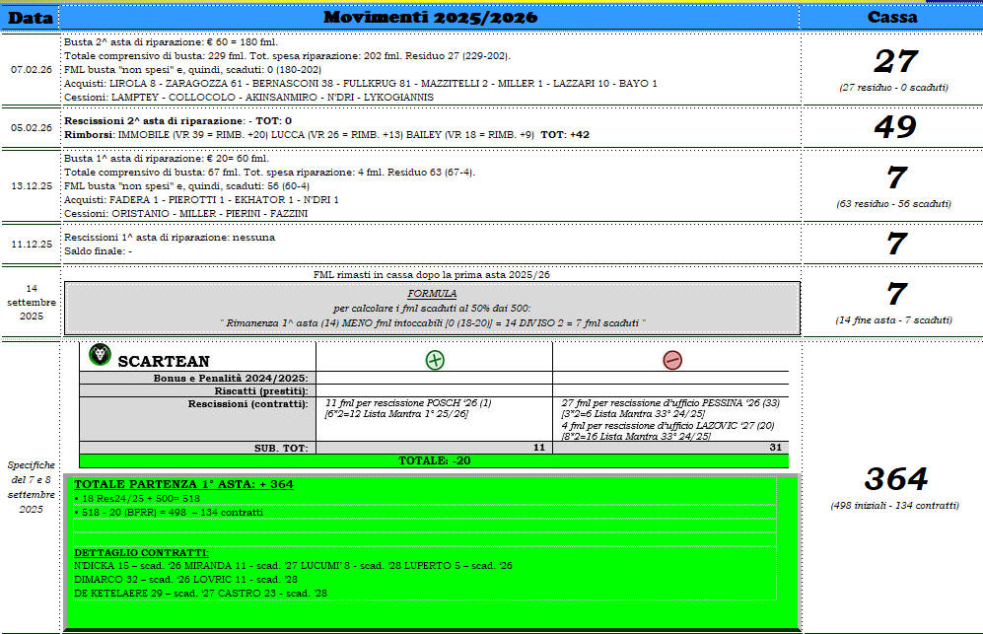Click the 07.02.26 date cell

tap(31, 70)
